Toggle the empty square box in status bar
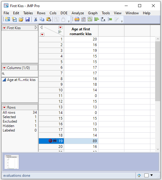The image size is (162, 180). tap(146, 176)
